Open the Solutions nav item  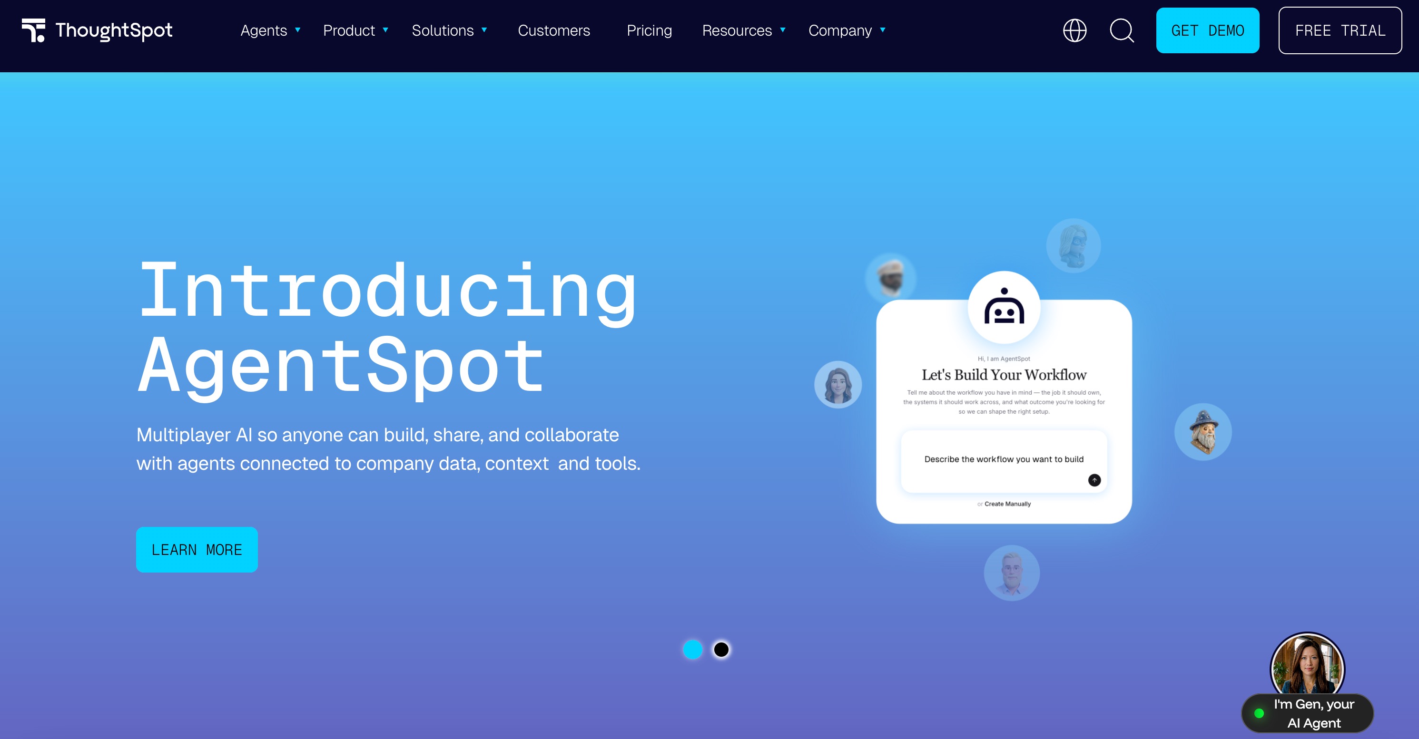click(443, 30)
